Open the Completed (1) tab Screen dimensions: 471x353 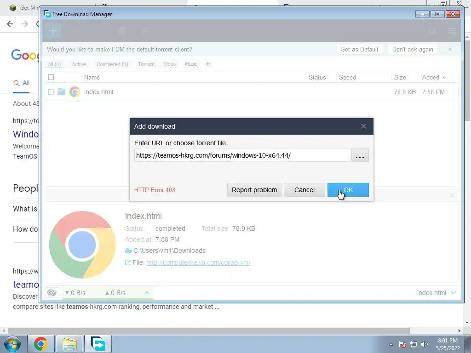(x=112, y=64)
